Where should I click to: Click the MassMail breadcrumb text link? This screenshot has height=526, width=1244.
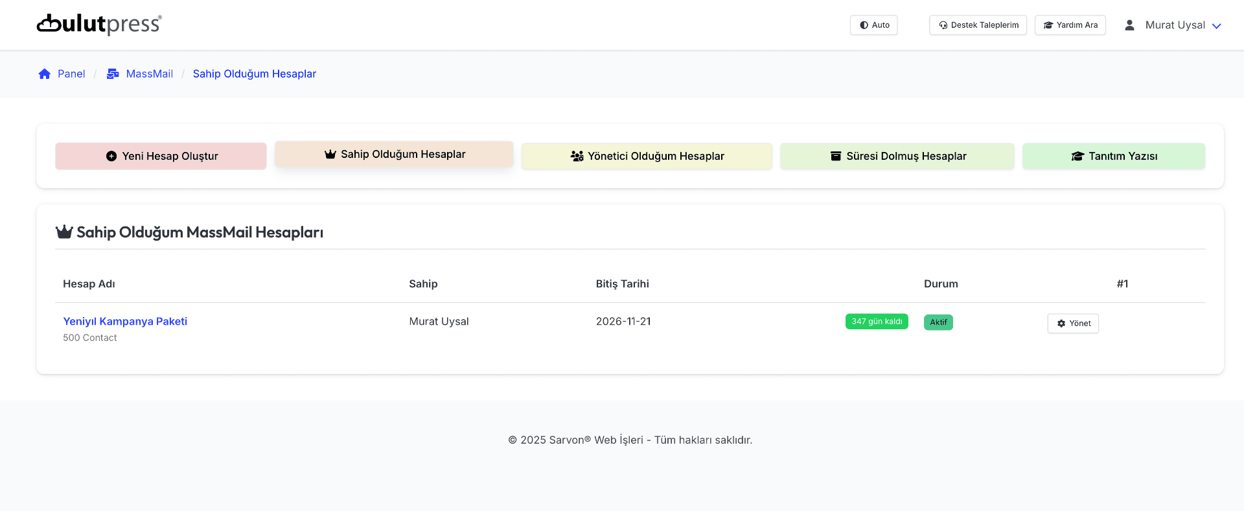(x=150, y=74)
